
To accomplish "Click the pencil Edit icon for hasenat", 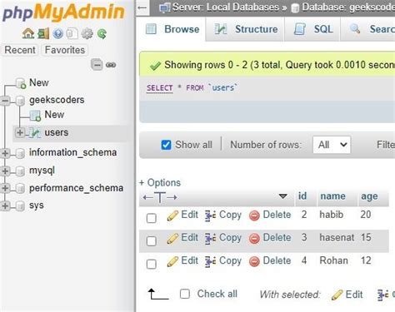I will [x=172, y=239].
